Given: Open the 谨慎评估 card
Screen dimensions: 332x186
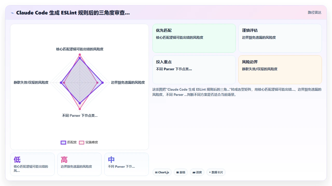Looking at the screenshot, I should tap(280, 38).
